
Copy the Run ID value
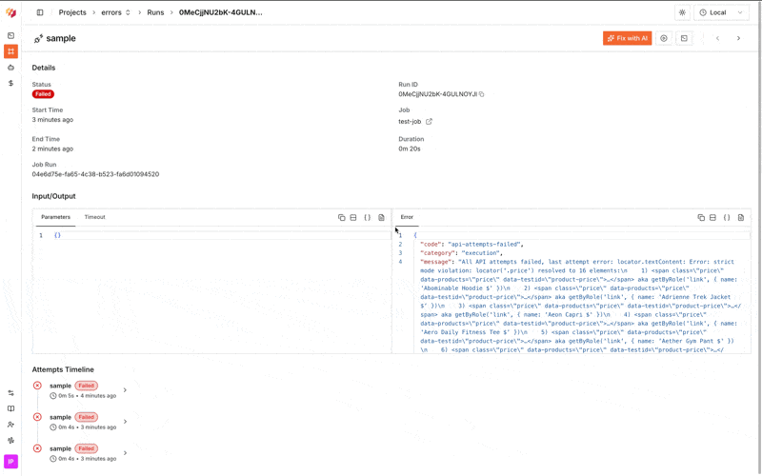coord(482,94)
